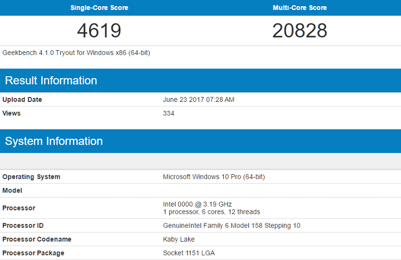The height and width of the screenshot is (260, 401).
Task: Click the single-core score value 4619
Action: [99, 31]
